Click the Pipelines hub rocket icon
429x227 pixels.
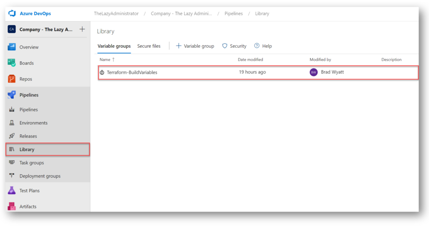coord(12,95)
